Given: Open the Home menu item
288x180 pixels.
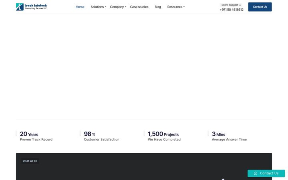Looking at the screenshot, I should coord(80,7).
